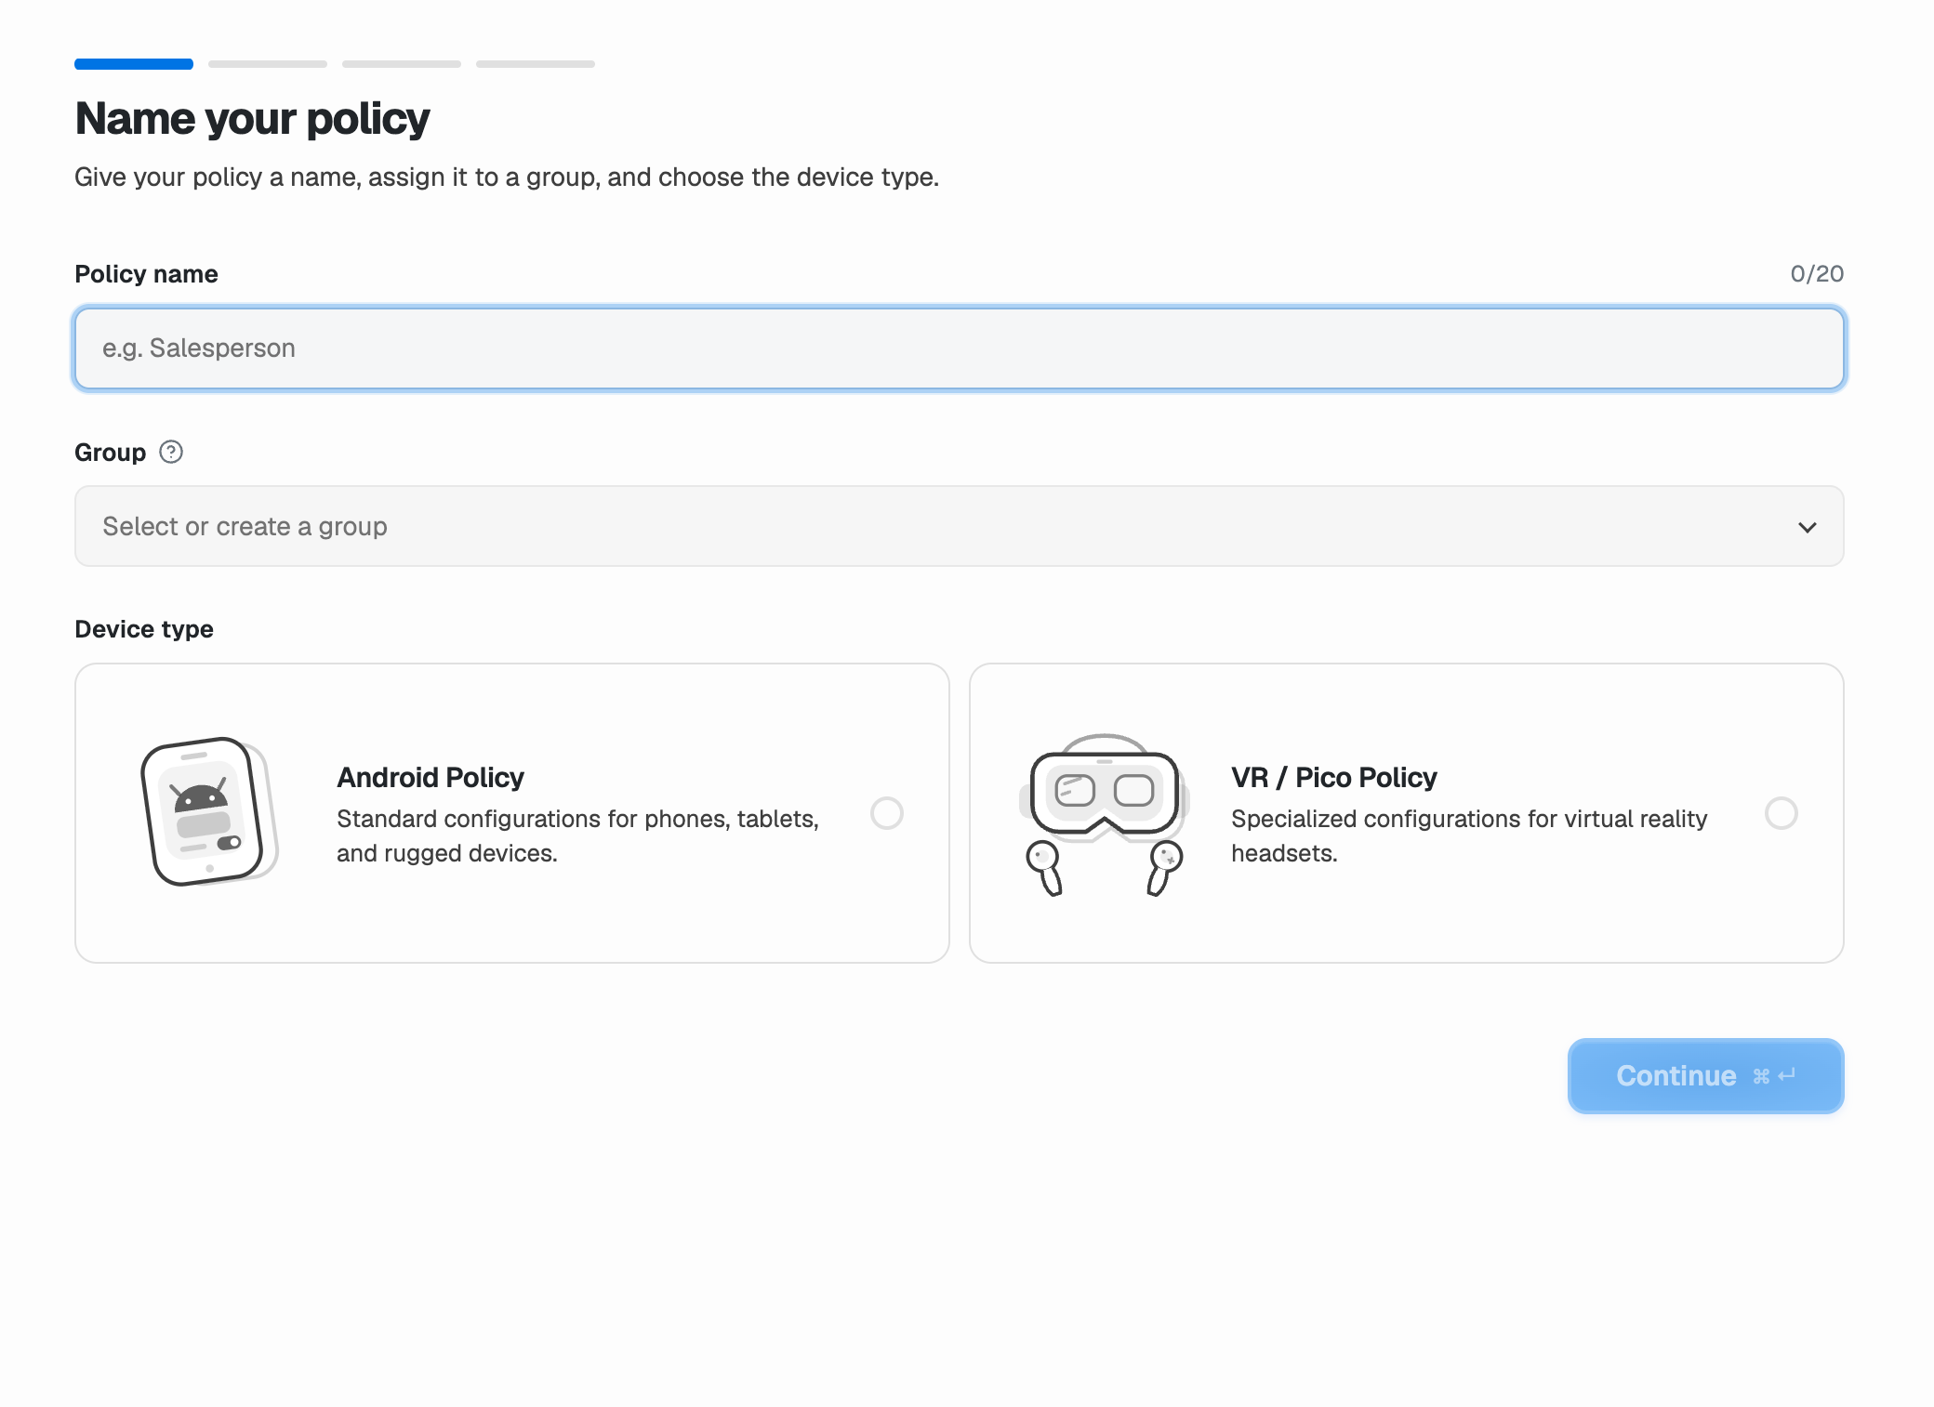The image size is (1934, 1407).
Task: Open the Select or create a group field
Action: [960, 526]
